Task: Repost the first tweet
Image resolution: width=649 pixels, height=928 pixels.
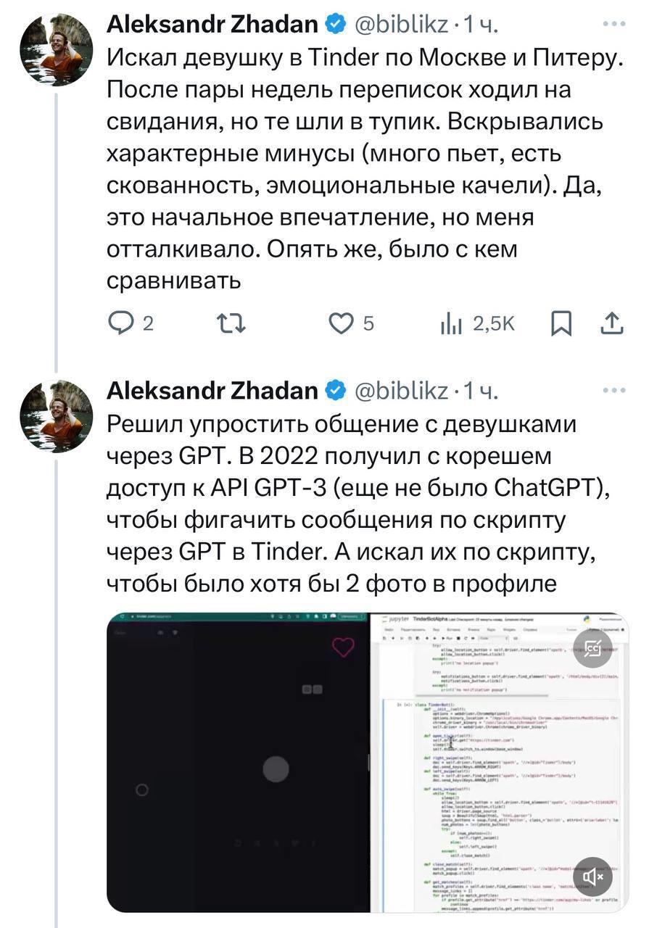Action: pyautogui.click(x=231, y=324)
